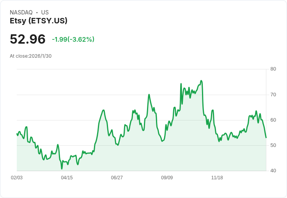Click the 70 price axis label
This screenshot has height=198, width=287.
[273, 95]
